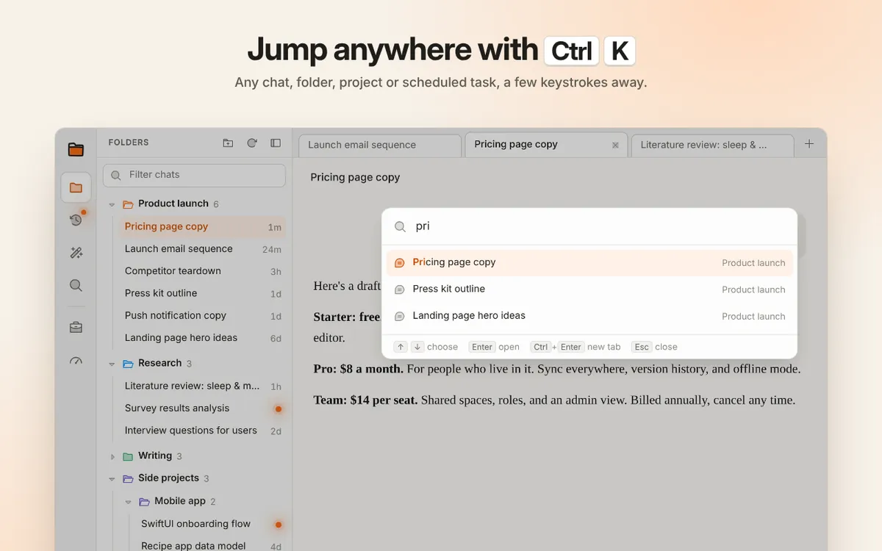Screen dimensions: 882x551
Task: Click the SwiftUI onboarding flow unread orange dot
Action: tap(278, 525)
